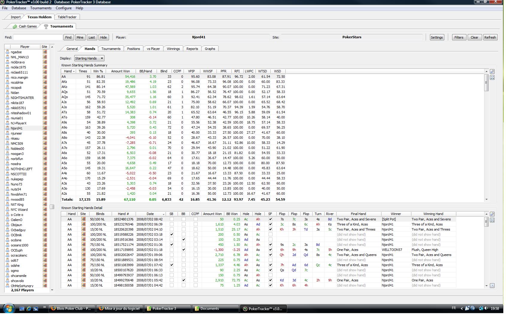Toggle BB checkbox for hand 18517159895
Image resolution: width=506 pixels, height=314 pixels.
(x=184, y=250)
